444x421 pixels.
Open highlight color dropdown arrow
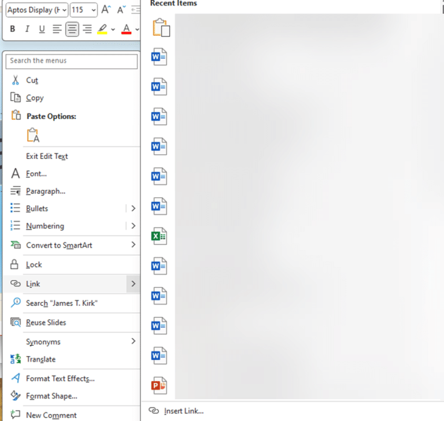pos(113,29)
